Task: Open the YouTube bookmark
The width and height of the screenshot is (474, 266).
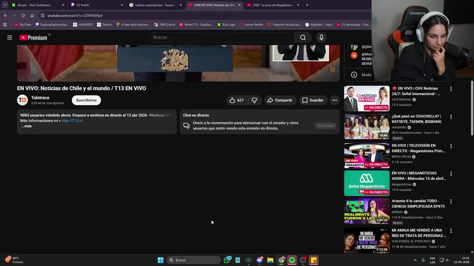Action: tap(23, 25)
